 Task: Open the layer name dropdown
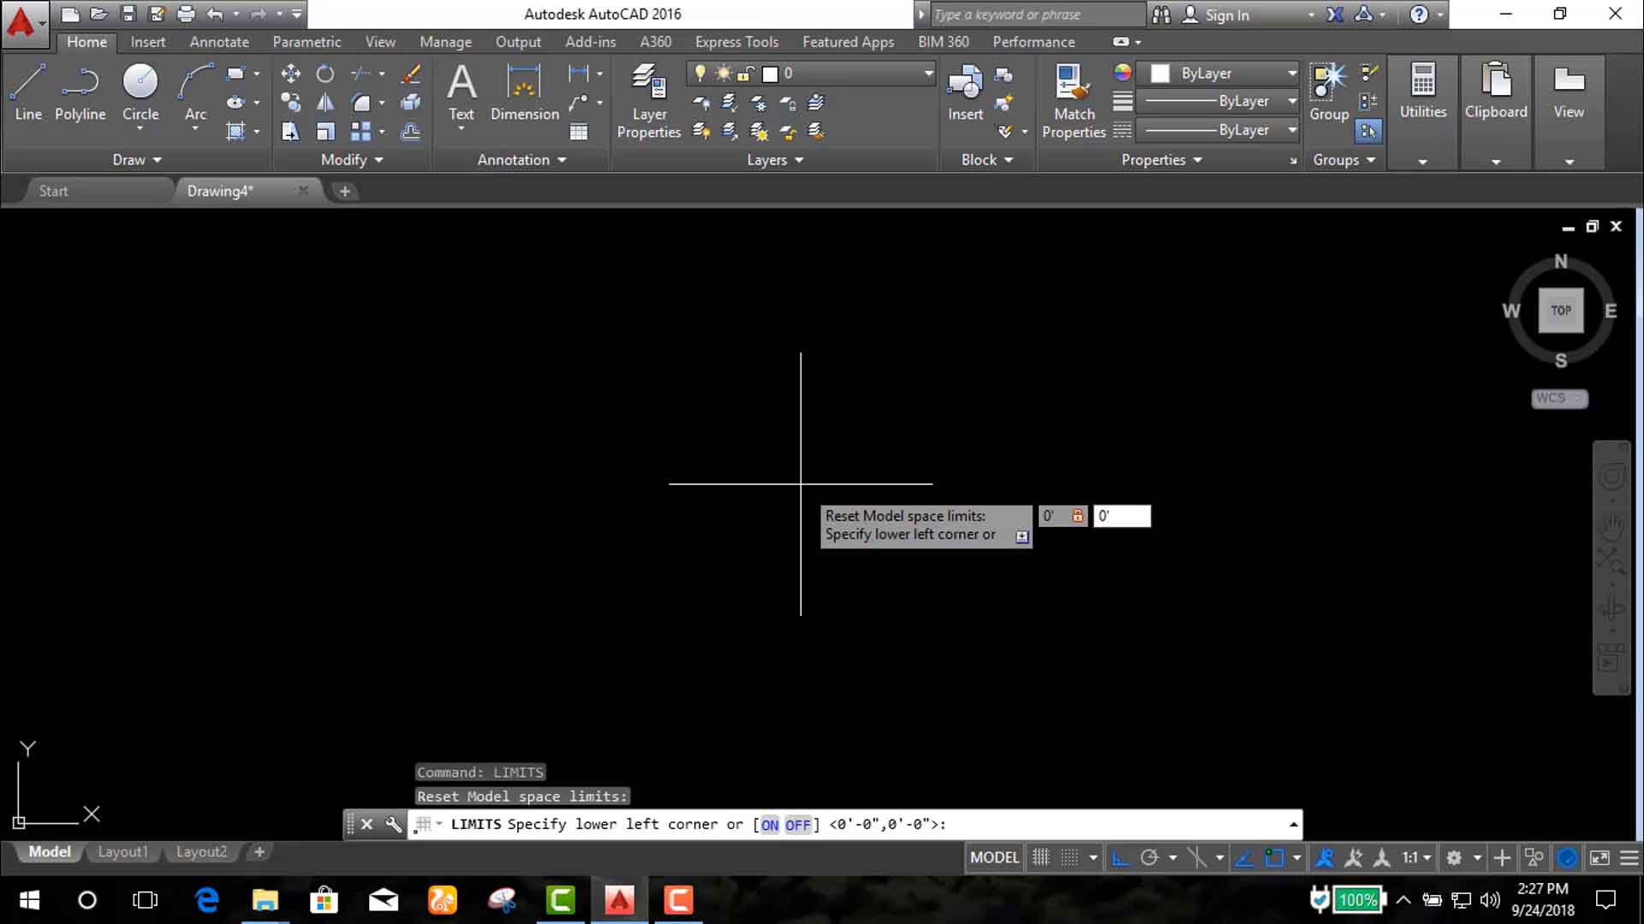click(x=928, y=74)
